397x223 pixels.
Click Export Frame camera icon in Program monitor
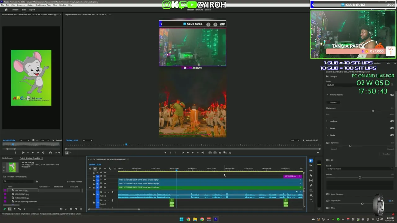pos(220,152)
